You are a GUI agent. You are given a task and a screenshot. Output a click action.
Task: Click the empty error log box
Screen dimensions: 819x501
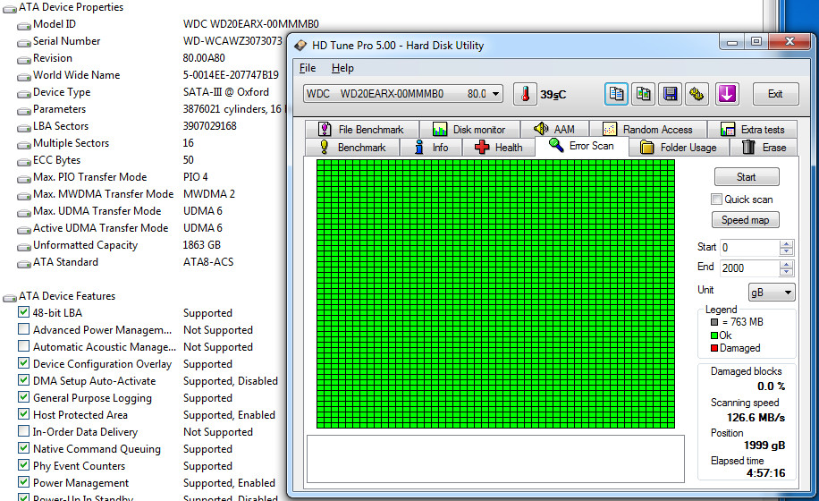495,459
